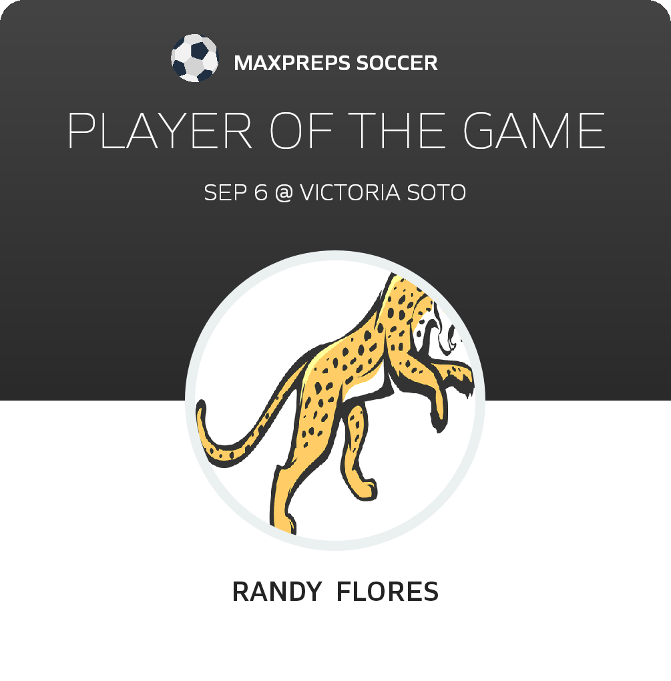This screenshot has height=681, width=671.
Task: Select the last name FLORES
Action: coord(387,592)
